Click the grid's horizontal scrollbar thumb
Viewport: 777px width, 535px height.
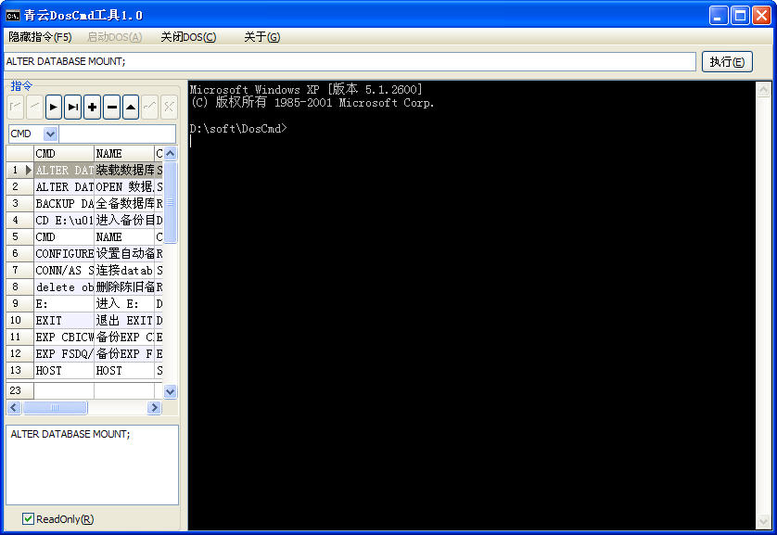pos(55,407)
